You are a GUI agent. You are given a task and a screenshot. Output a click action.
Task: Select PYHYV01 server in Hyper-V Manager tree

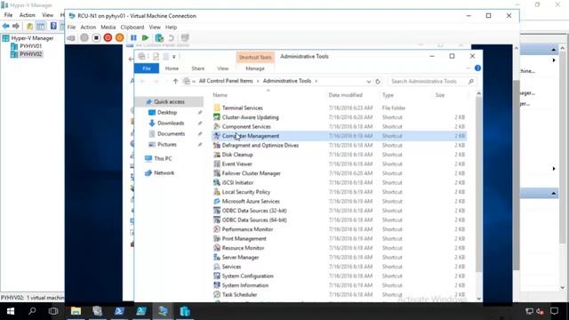30,46
